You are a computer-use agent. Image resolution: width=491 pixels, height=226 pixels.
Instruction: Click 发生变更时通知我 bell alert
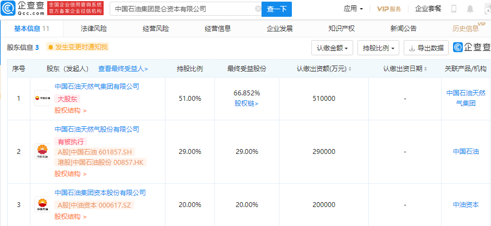pos(78,47)
